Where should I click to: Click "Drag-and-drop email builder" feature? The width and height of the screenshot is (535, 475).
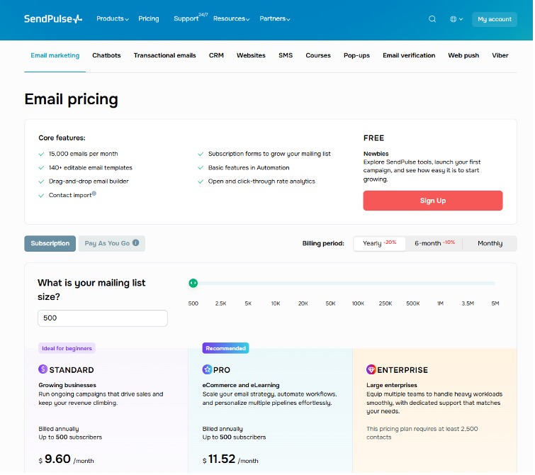point(89,182)
